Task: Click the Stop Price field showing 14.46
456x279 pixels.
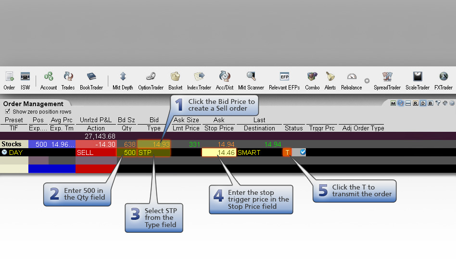Action: (219, 152)
